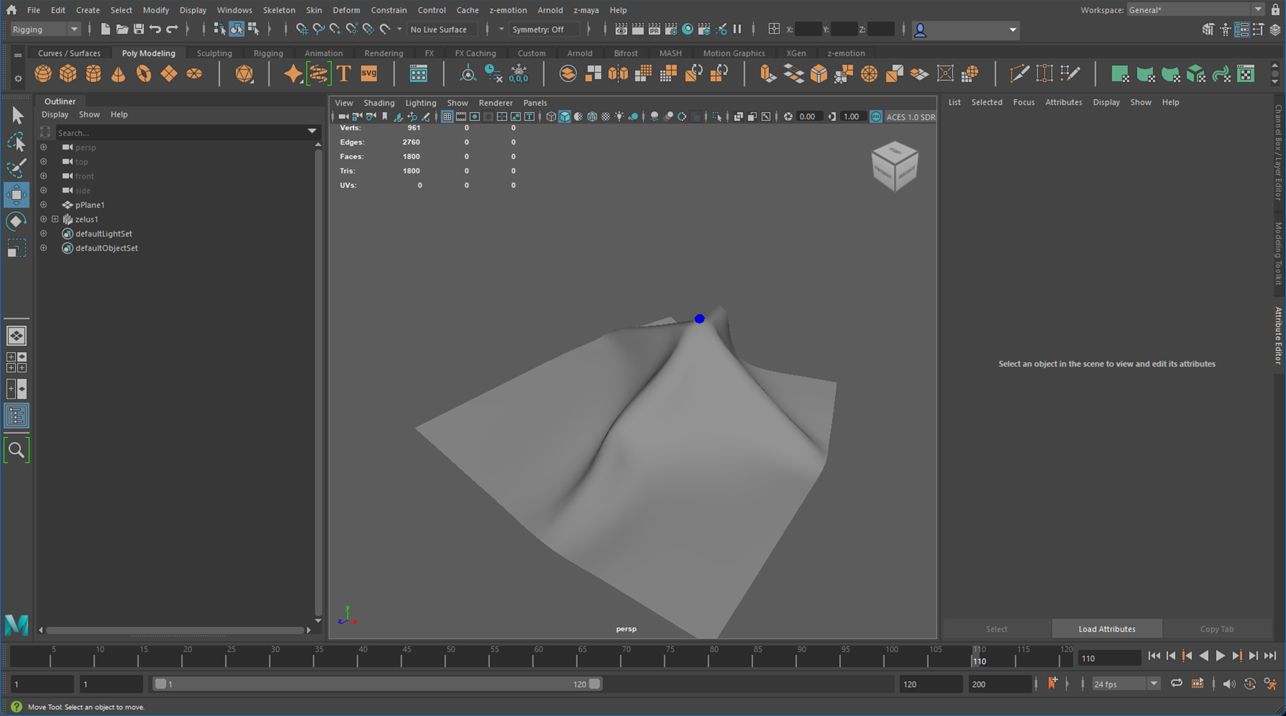Open the Attribute Editor Focus menu
This screenshot has width=1286, height=716.
[x=1024, y=102]
